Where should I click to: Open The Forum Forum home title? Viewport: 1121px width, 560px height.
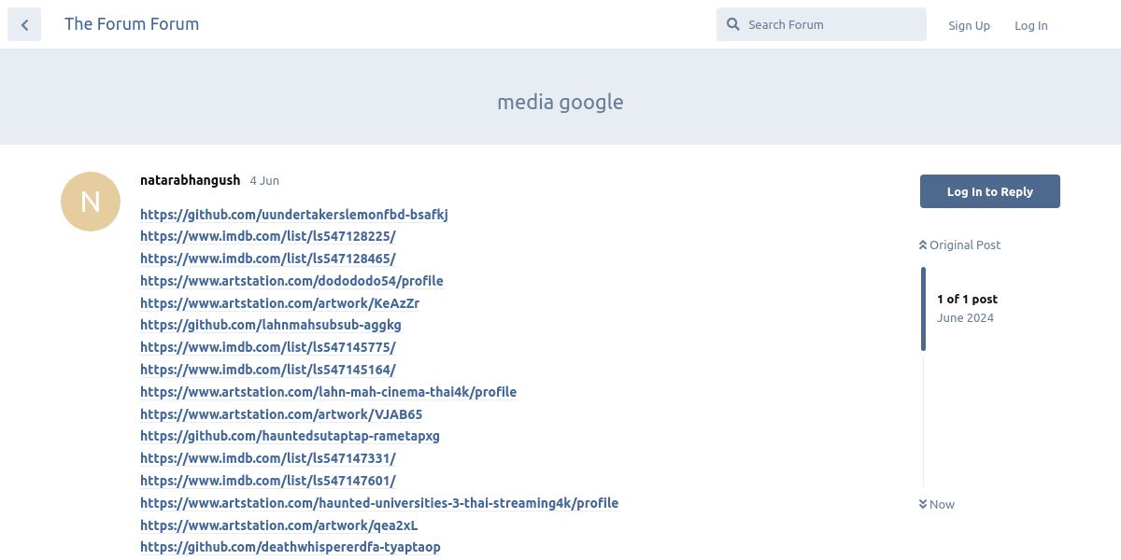(132, 24)
